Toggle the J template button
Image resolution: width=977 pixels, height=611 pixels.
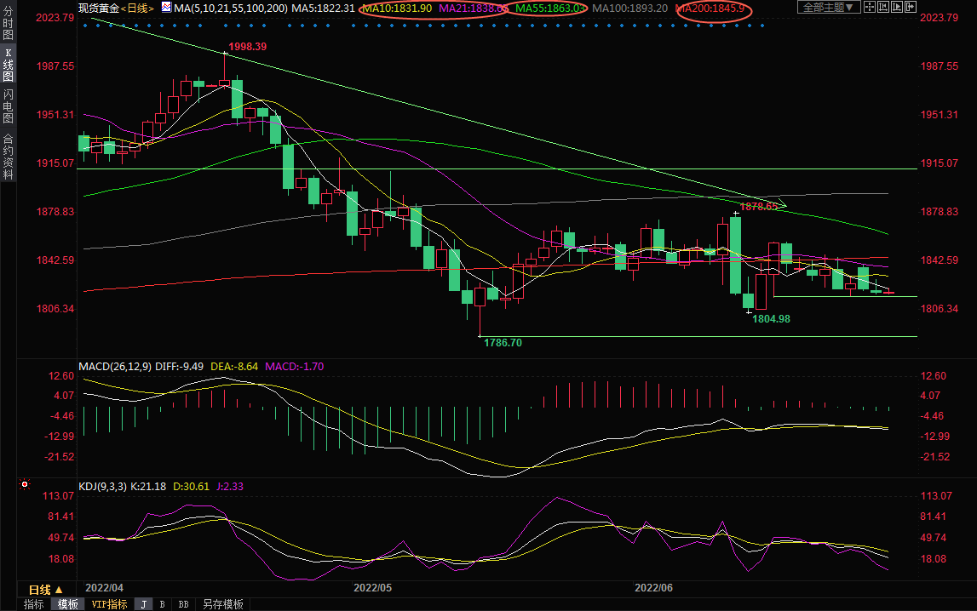click(143, 604)
